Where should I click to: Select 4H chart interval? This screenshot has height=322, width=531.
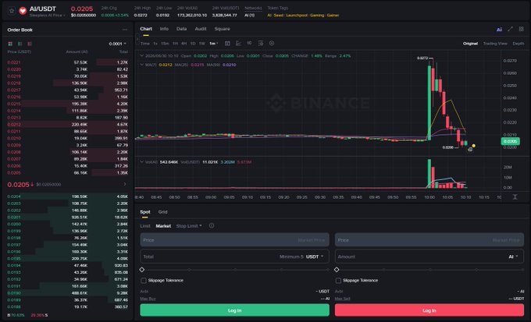click(184, 44)
